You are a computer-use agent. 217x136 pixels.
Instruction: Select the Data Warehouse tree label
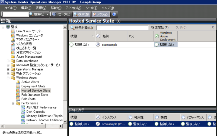point(27,61)
